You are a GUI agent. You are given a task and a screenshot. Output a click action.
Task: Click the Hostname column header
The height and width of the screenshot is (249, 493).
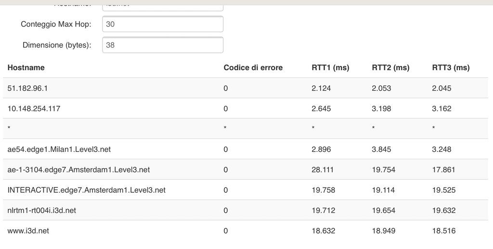(x=26, y=68)
